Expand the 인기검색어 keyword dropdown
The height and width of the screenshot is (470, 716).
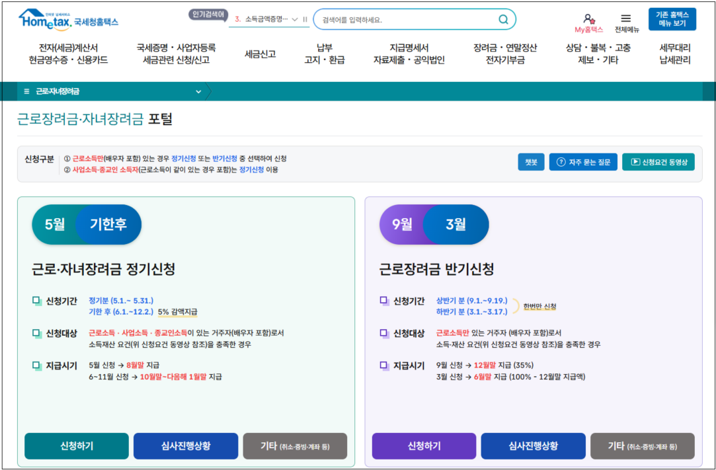[294, 19]
